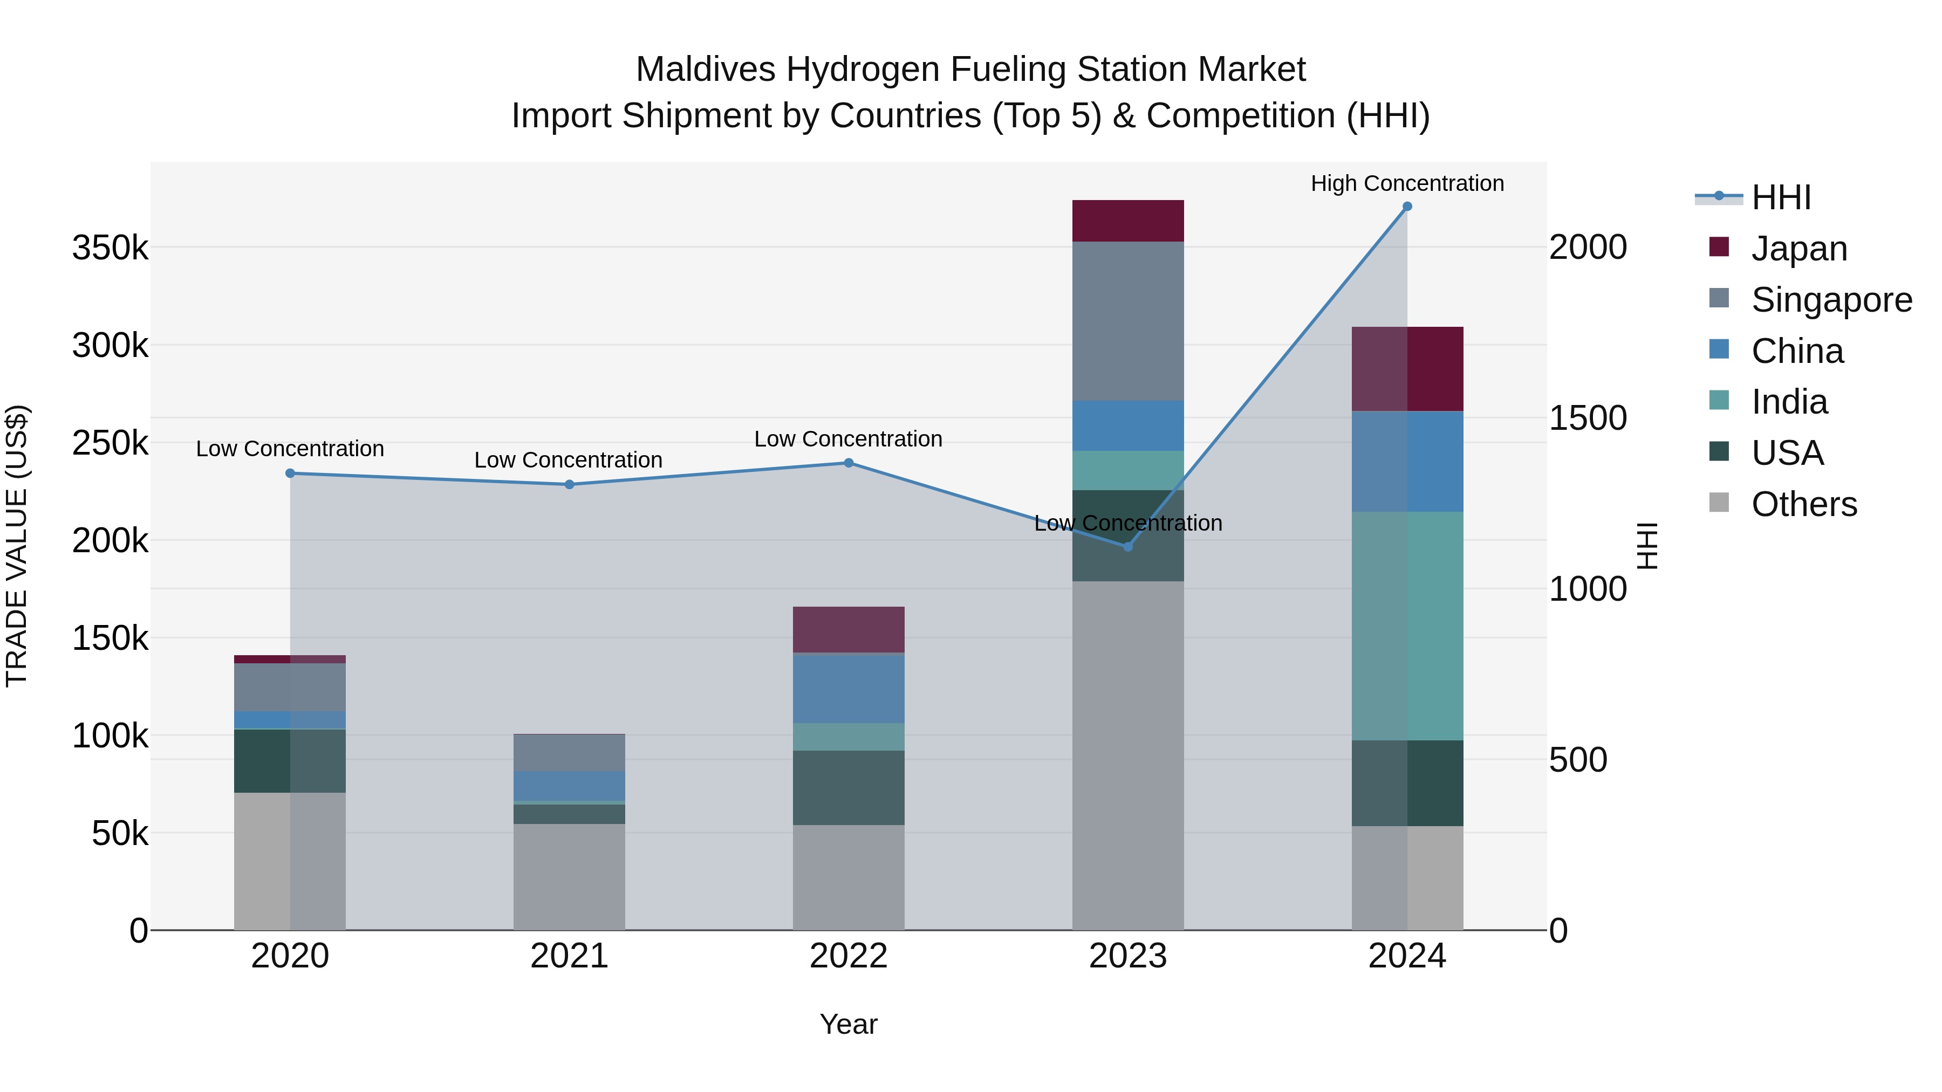Image resolution: width=1942 pixels, height=1092 pixels.
Task: Click the 2020 x-axis tick label
Action: (290, 956)
